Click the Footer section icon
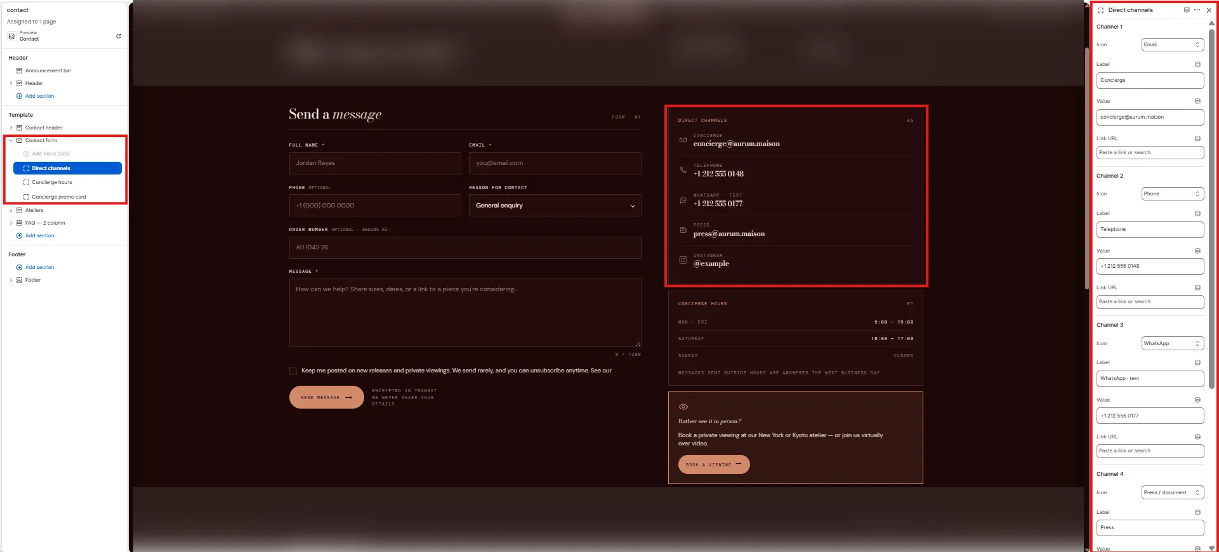 point(19,280)
